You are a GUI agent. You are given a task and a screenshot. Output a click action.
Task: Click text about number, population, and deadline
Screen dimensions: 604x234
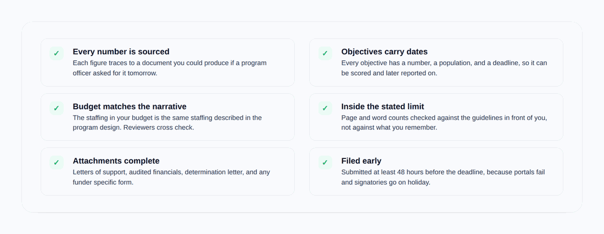pyautogui.click(x=444, y=67)
